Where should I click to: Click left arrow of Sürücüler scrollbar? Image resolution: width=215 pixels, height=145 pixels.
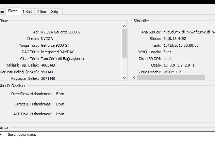[x=134, y=78]
